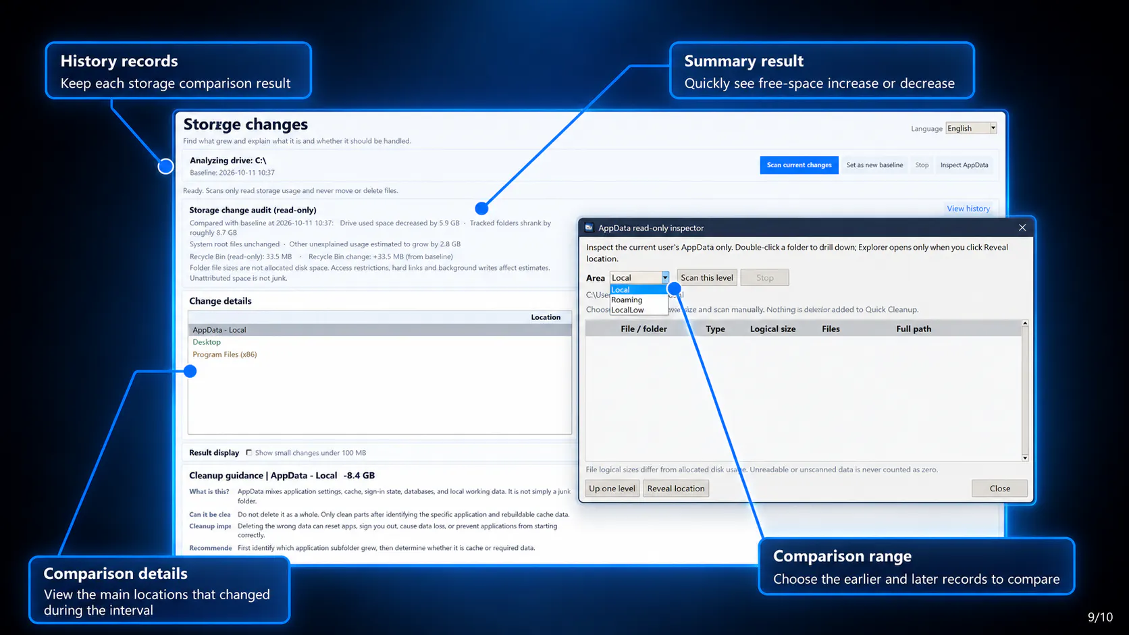The height and width of the screenshot is (635, 1129).
Task: Pick the highlighted Local option in the Area list
Action: coord(639,289)
